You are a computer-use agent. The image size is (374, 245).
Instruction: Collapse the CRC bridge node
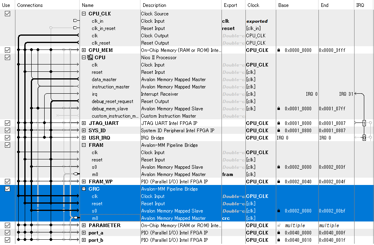[x=84, y=189]
